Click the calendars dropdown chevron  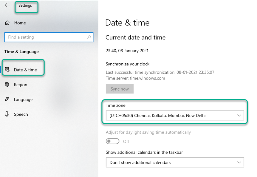click(x=239, y=162)
